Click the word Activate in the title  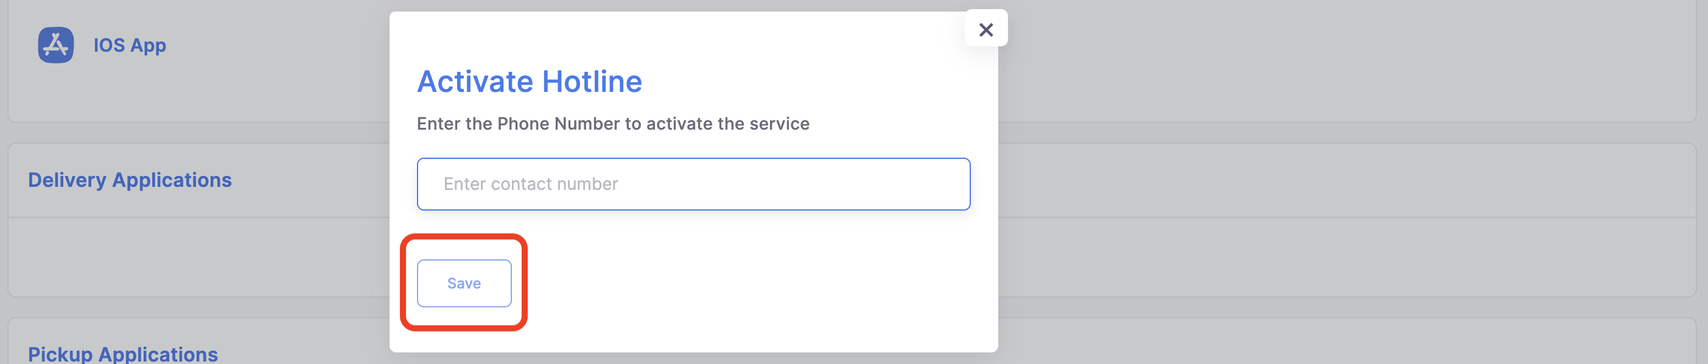(x=475, y=82)
